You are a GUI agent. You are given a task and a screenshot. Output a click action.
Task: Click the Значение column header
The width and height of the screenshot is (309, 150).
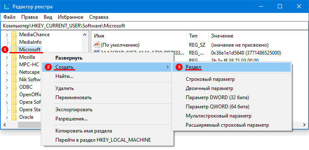point(258,36)
